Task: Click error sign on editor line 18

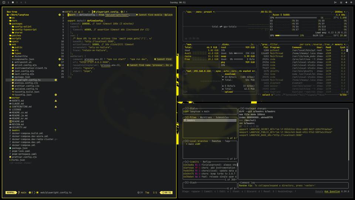Action: tap(60, 65)
